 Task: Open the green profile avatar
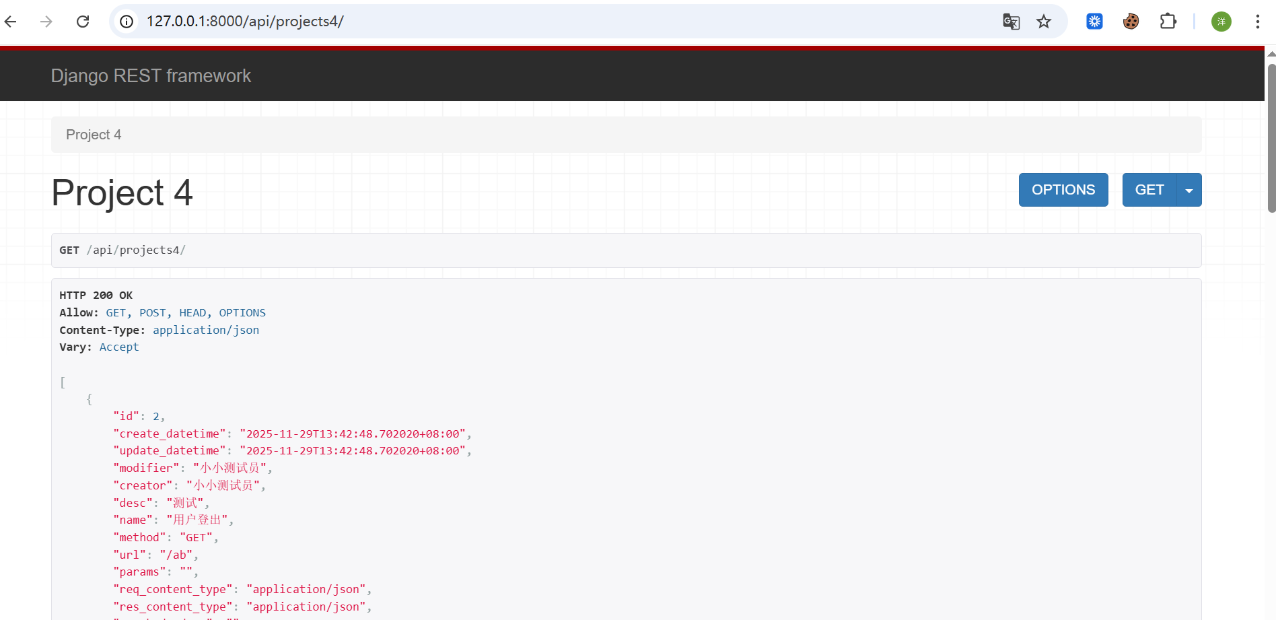coord(1221,22)
